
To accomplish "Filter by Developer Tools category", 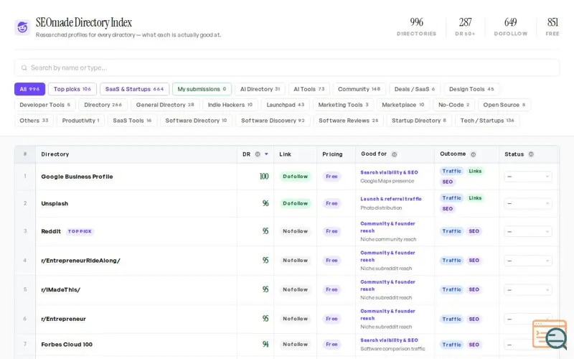I will [x=45, y=105].
